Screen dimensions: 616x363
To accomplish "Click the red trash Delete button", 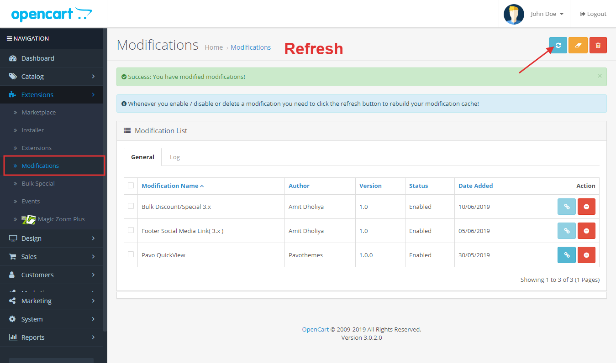I will pos(598,45).
